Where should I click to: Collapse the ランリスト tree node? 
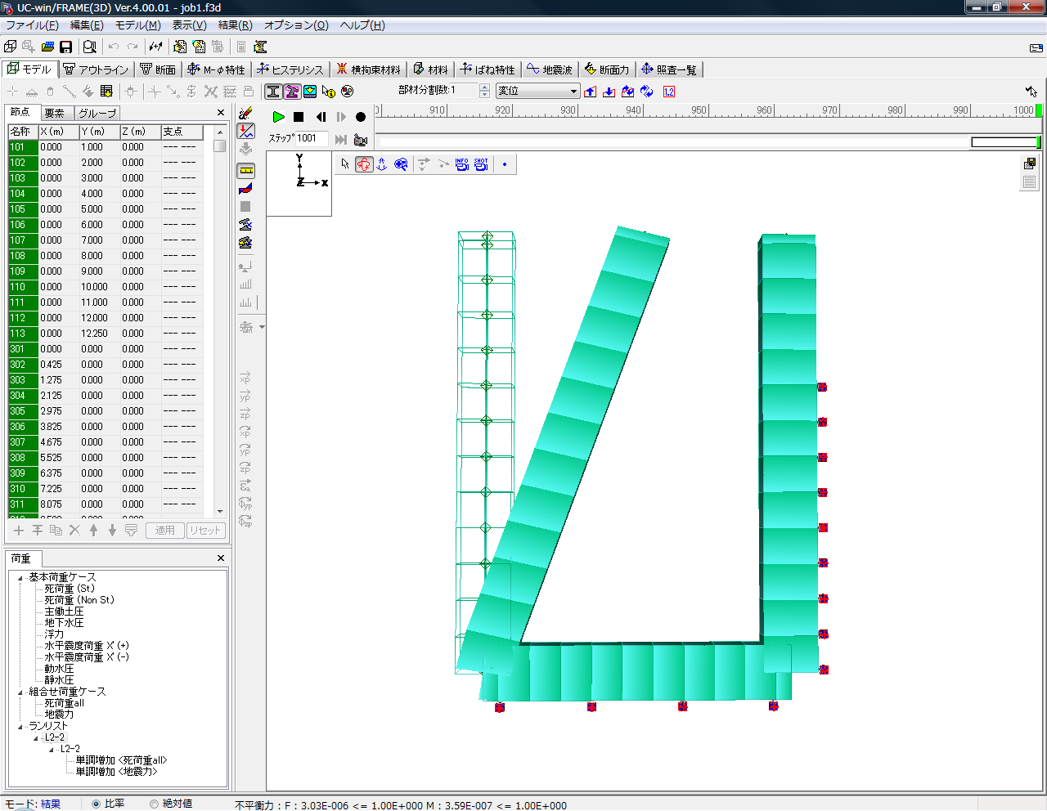pos(20,727)
